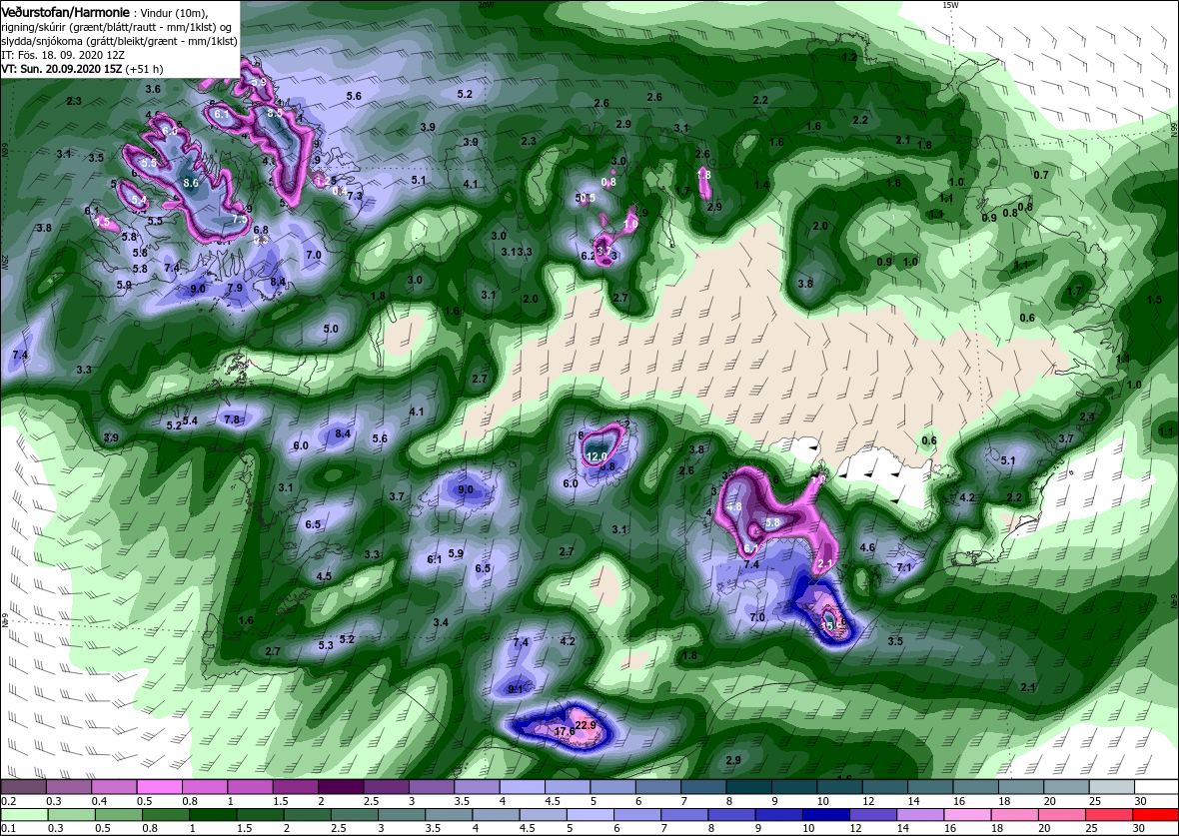Click the palest green 0.1 rain legend swatch

click(23, 815)
